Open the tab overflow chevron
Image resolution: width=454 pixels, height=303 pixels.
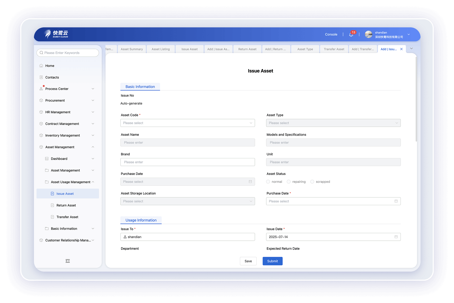[411, 49]
